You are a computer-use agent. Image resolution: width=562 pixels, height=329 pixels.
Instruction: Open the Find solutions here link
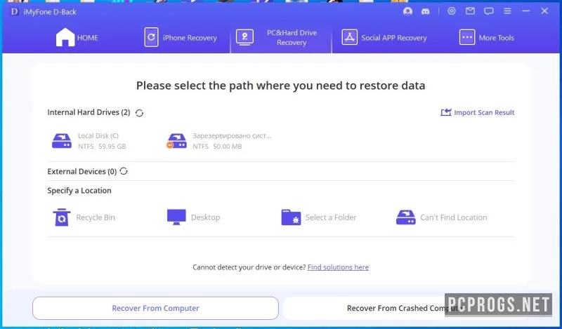(338, 267)
